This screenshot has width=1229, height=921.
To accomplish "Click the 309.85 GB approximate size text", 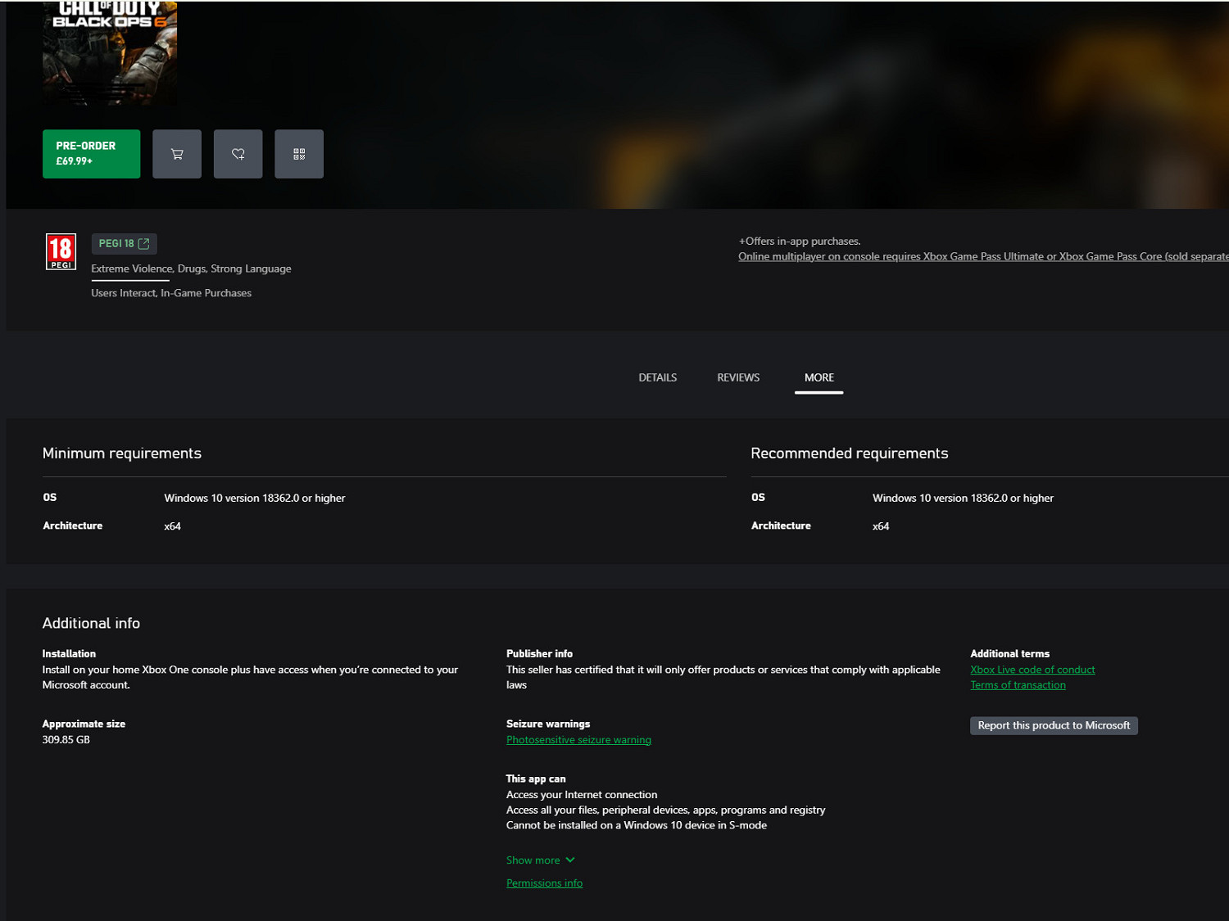I will tap(66, 740).
